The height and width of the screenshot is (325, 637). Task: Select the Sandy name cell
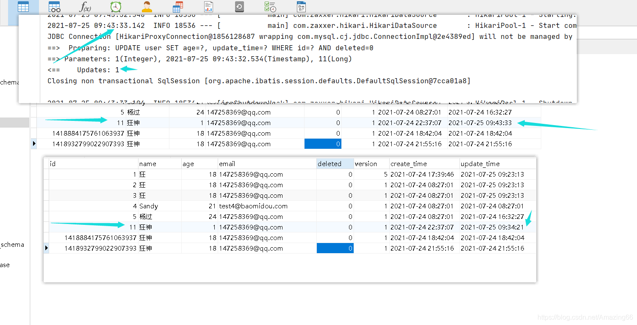tap(160, 206)
